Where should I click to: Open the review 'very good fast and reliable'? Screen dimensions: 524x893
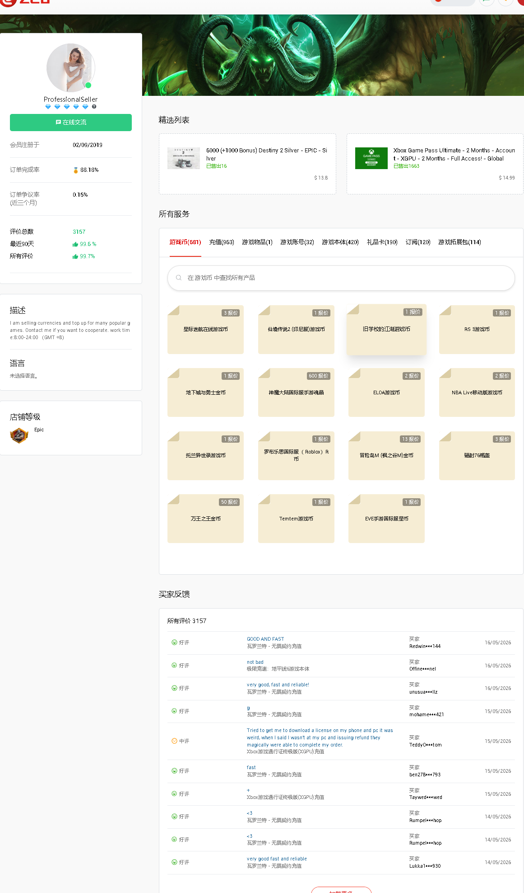[277, 859]
